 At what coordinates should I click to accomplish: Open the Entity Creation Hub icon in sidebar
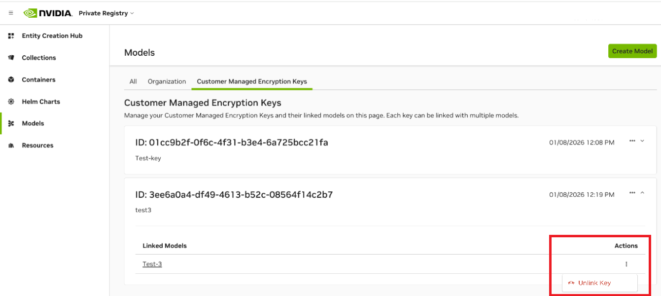(x=10, y=36)
